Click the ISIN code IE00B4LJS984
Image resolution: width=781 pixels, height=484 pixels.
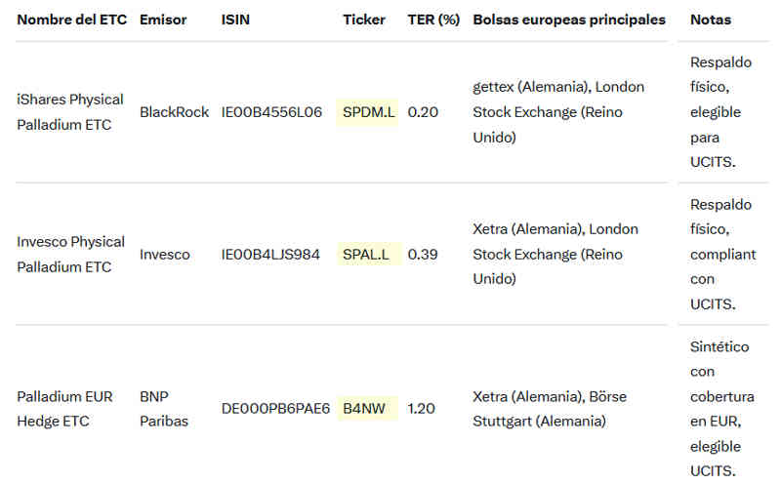[270, 255]
